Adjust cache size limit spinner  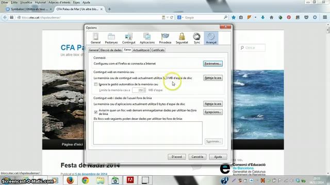(x=144, y=90)
